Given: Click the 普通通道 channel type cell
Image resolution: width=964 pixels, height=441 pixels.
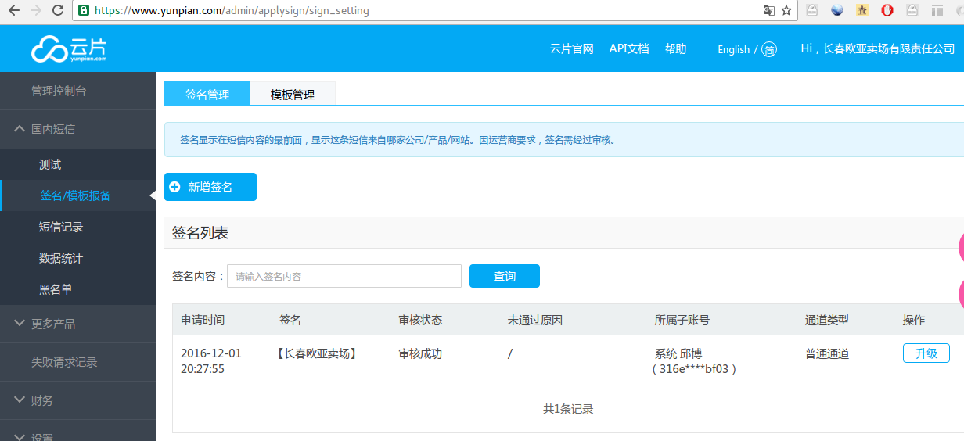Looking at the screenshot, I should click(827, 353).
